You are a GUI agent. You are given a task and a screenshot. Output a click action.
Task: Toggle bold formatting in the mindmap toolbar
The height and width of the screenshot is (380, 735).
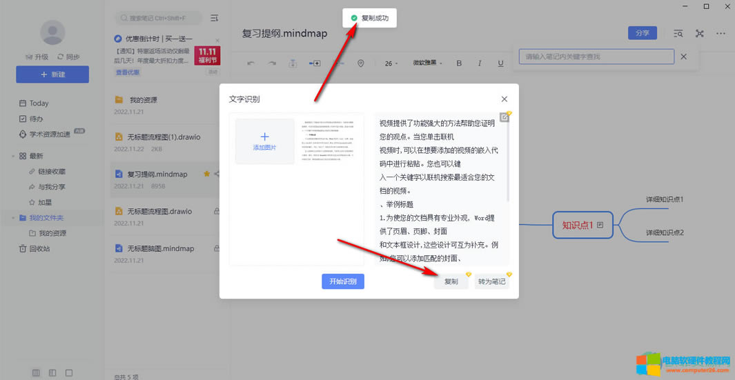click(x=459, y=63)
